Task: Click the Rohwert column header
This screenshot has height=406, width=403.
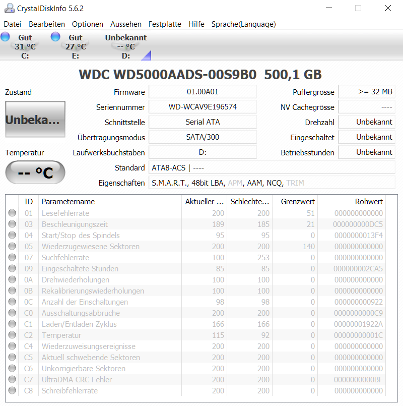Action: pos(352,201)
